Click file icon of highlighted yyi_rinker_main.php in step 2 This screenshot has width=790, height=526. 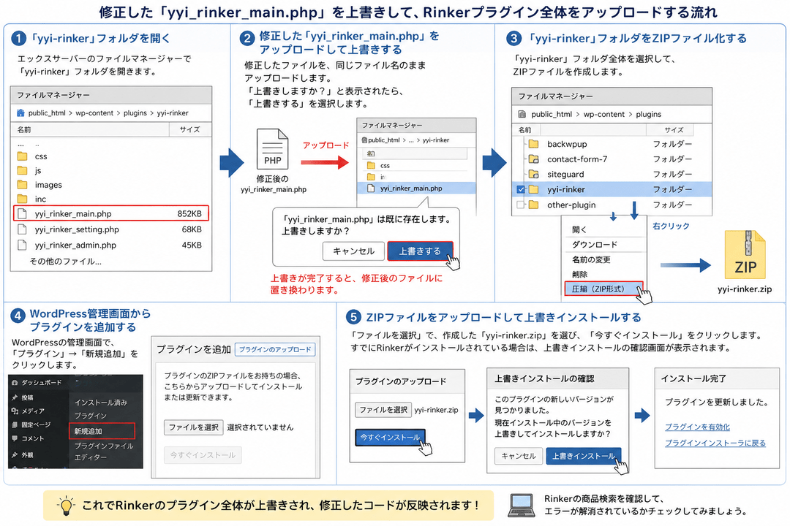pos(372,188)
